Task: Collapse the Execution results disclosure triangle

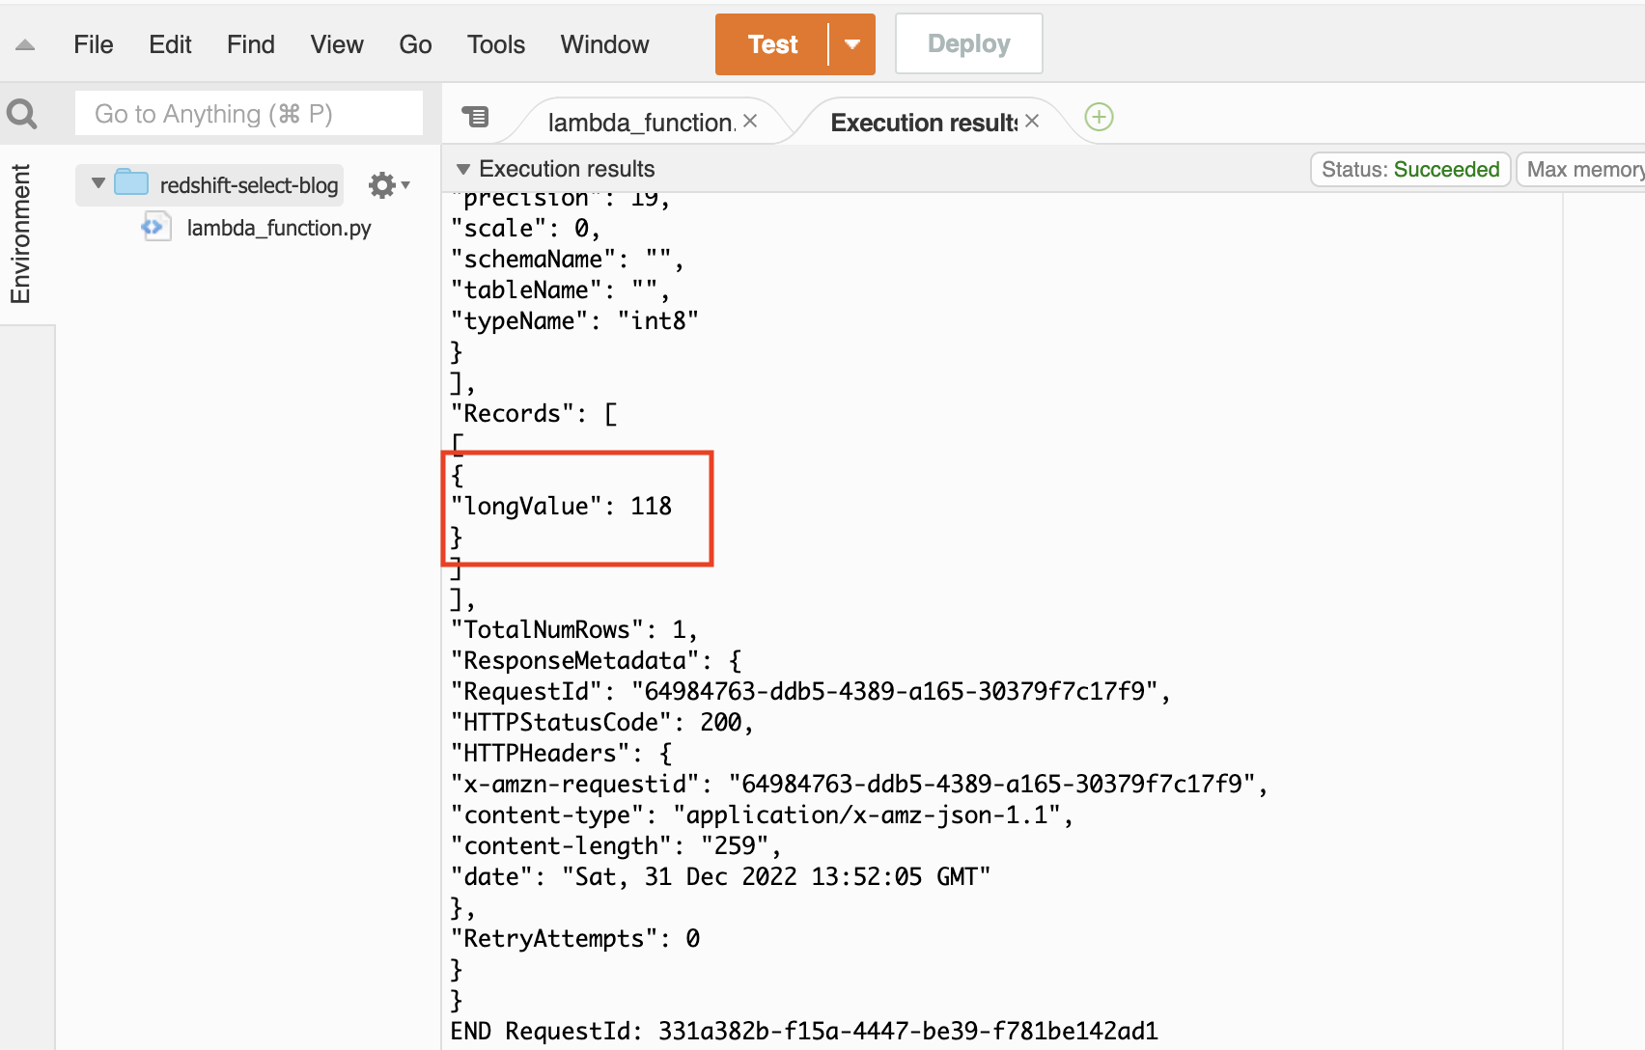Action: 463,168
